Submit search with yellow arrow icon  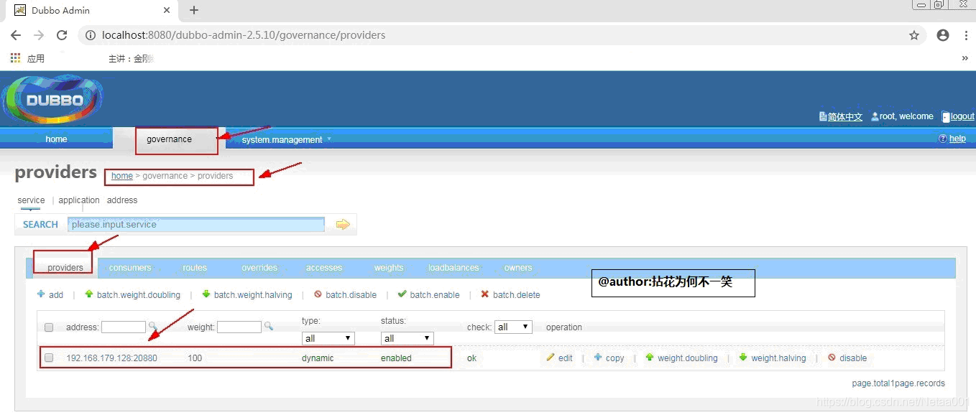(343, 225)
